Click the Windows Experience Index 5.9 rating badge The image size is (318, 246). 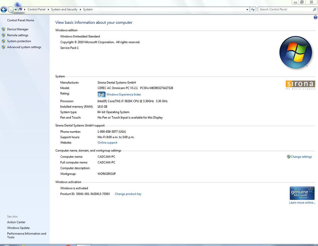(x=101, y=95)
